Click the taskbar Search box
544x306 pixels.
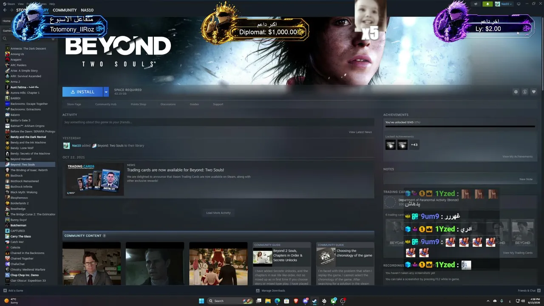[x=230, y=301]
